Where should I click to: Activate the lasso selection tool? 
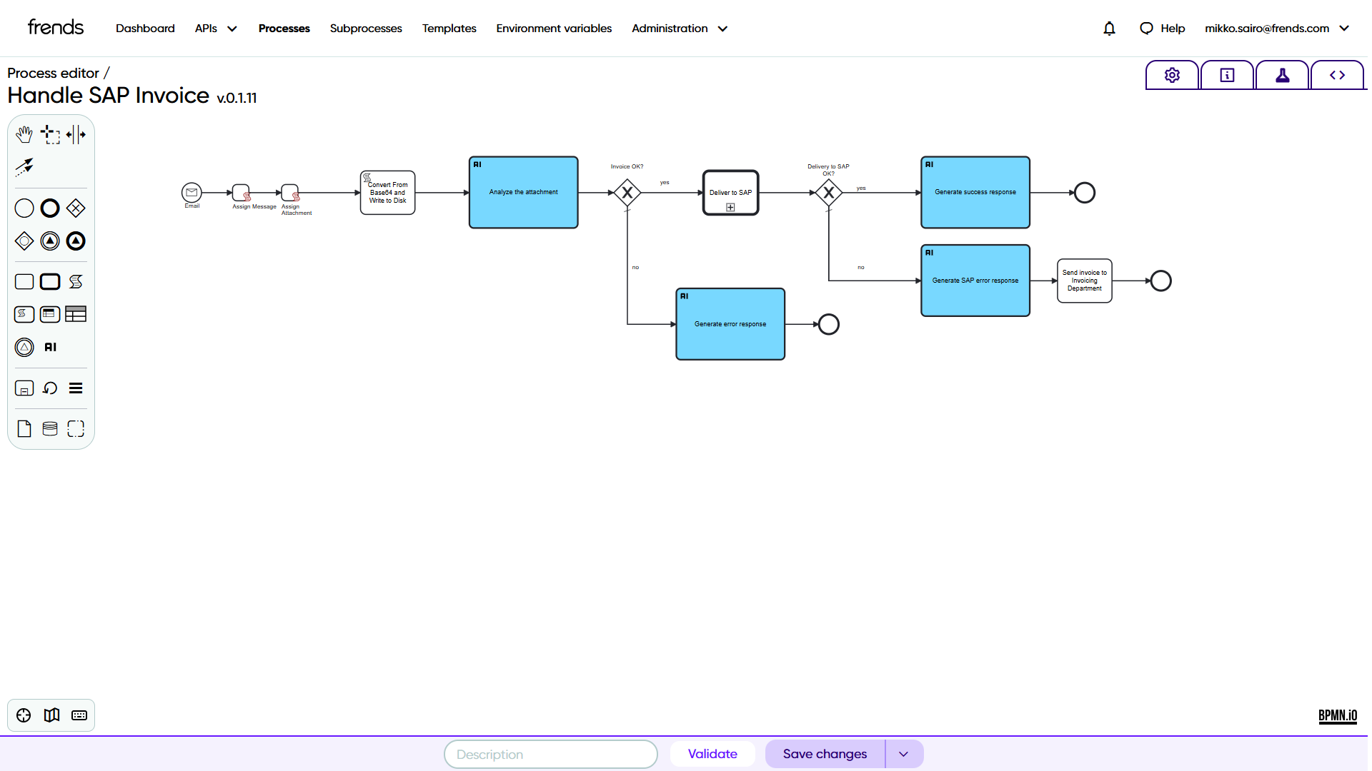pyautogui.click(x=50, y=134)
